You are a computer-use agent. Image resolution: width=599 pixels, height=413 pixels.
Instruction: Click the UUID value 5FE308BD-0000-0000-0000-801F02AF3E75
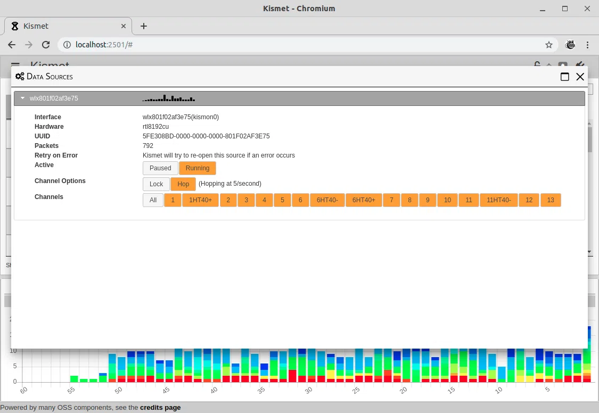pos(206,136)
